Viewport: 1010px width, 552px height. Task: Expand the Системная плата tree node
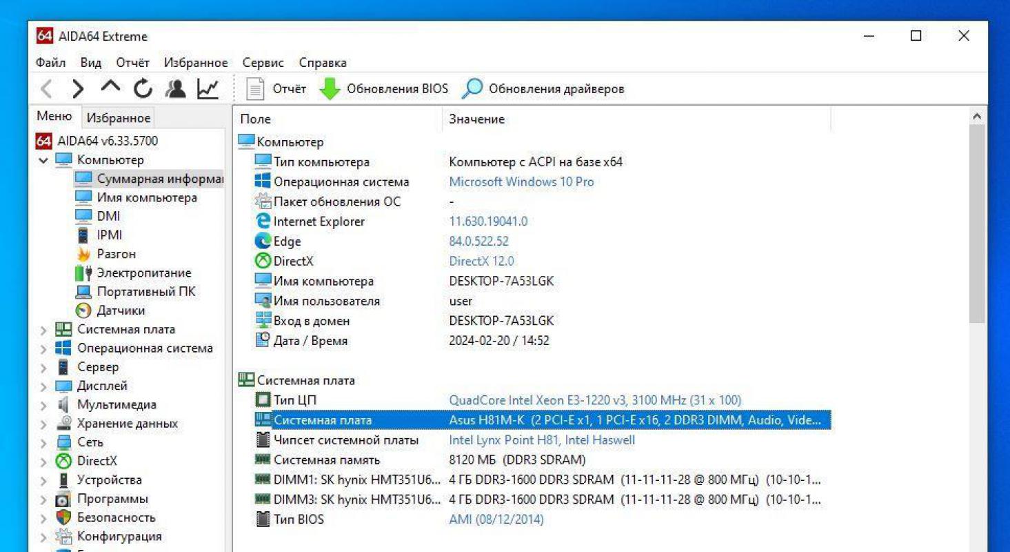click(x=43, y=330)
